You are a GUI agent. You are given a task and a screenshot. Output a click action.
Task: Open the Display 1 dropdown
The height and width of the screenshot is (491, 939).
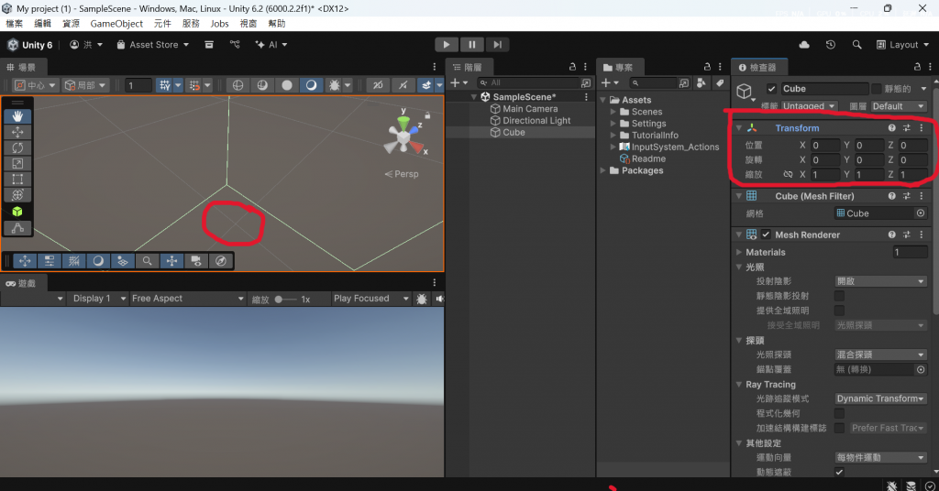click(x=97, y=299)
